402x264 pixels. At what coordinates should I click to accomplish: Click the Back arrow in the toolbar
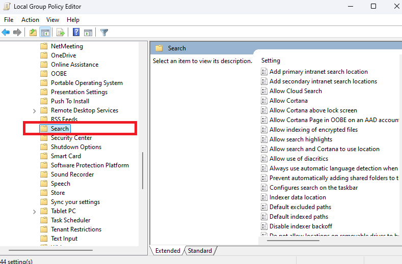click(x=6, y=33)
